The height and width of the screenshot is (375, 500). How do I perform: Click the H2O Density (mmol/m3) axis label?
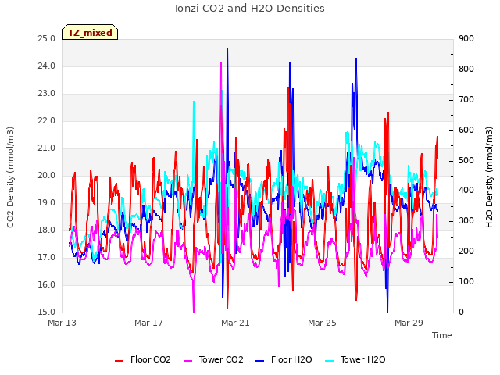coord(489,177)
